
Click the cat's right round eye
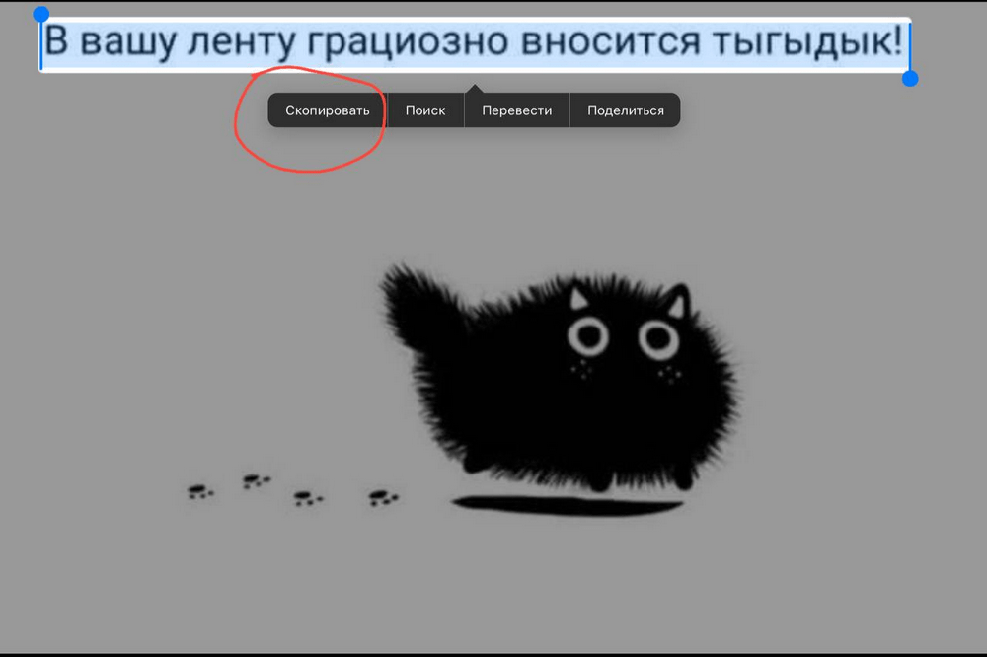658,339
